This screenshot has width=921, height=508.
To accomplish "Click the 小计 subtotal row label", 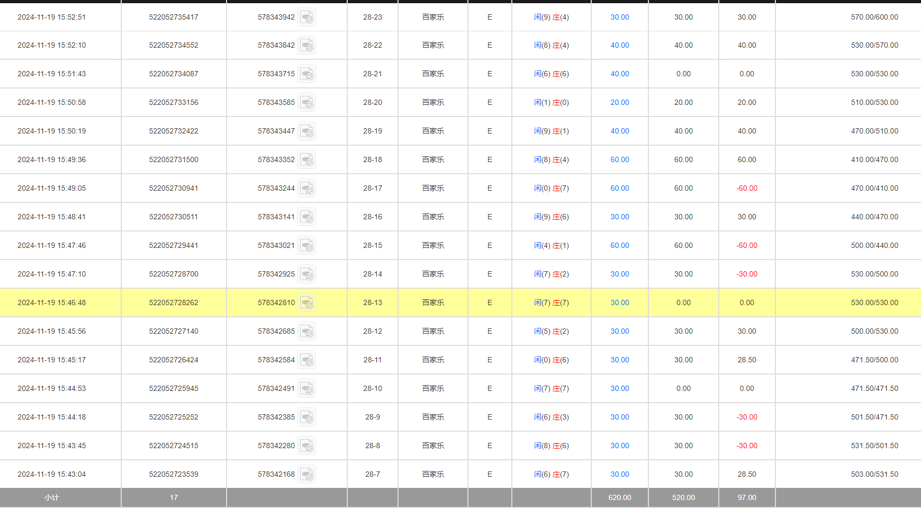I will (51, 497).
